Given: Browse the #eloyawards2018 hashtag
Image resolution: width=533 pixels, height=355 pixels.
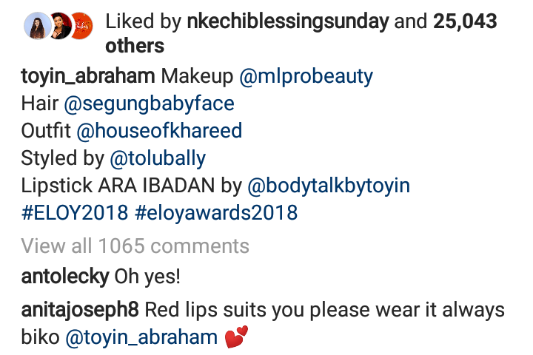Looking at the screenshot, I should 217,214.
